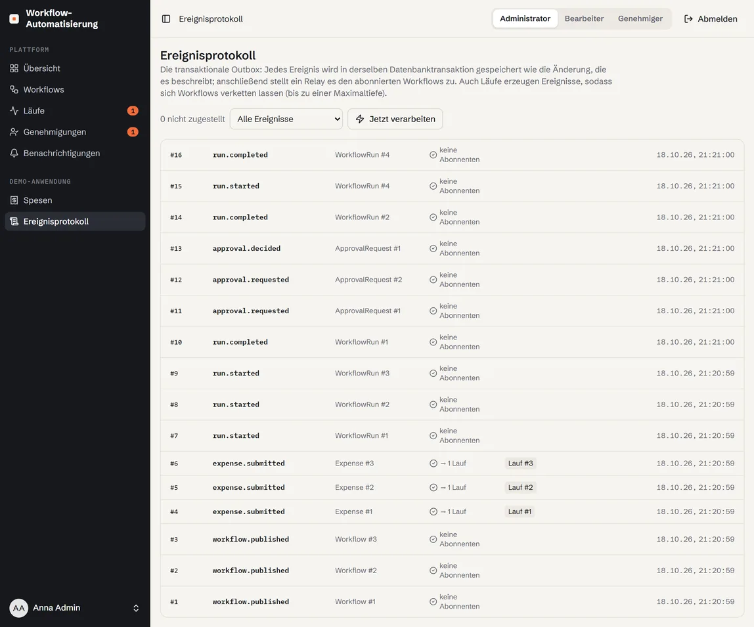Image resolution: width=754 pixels, height=627 pixels.
Task: Click Expense #1 cell
Action: coord(353,511)
